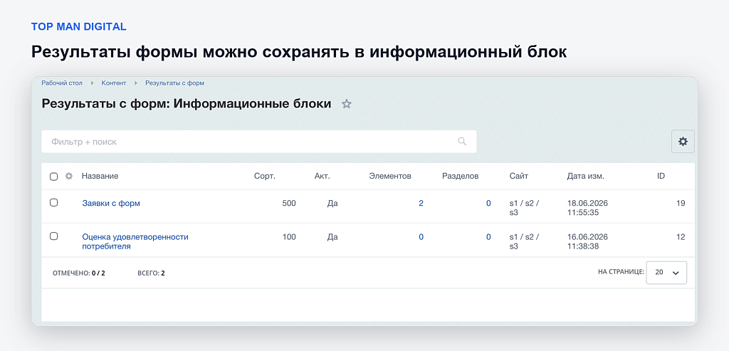Select date '18.06.2026 11:55:35'

click(587, 208)
